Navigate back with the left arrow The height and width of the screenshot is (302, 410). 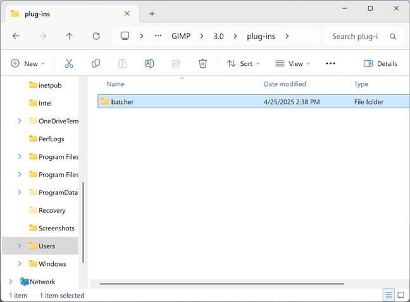[16, 36]
